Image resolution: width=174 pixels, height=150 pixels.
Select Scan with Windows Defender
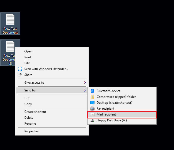click(x=52, y=69)
